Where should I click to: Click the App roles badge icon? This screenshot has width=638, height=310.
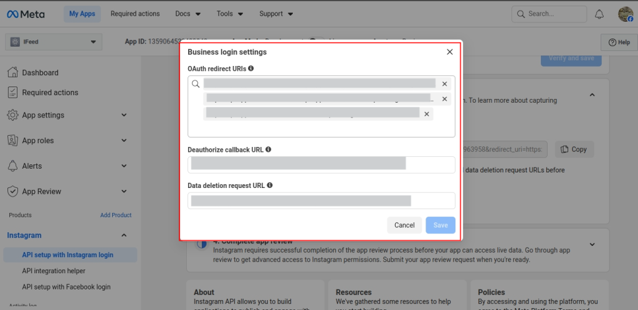[12, 141]
